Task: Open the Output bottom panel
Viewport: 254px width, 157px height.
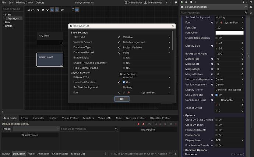Action: (6, 154)
